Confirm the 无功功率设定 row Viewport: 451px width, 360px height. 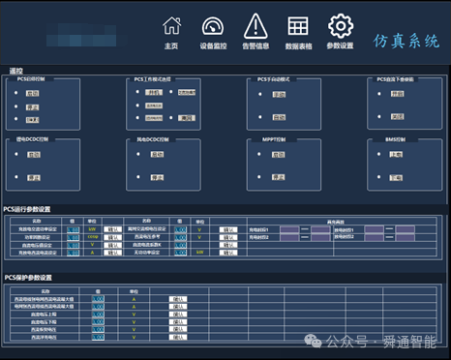(x=228, y=253)
